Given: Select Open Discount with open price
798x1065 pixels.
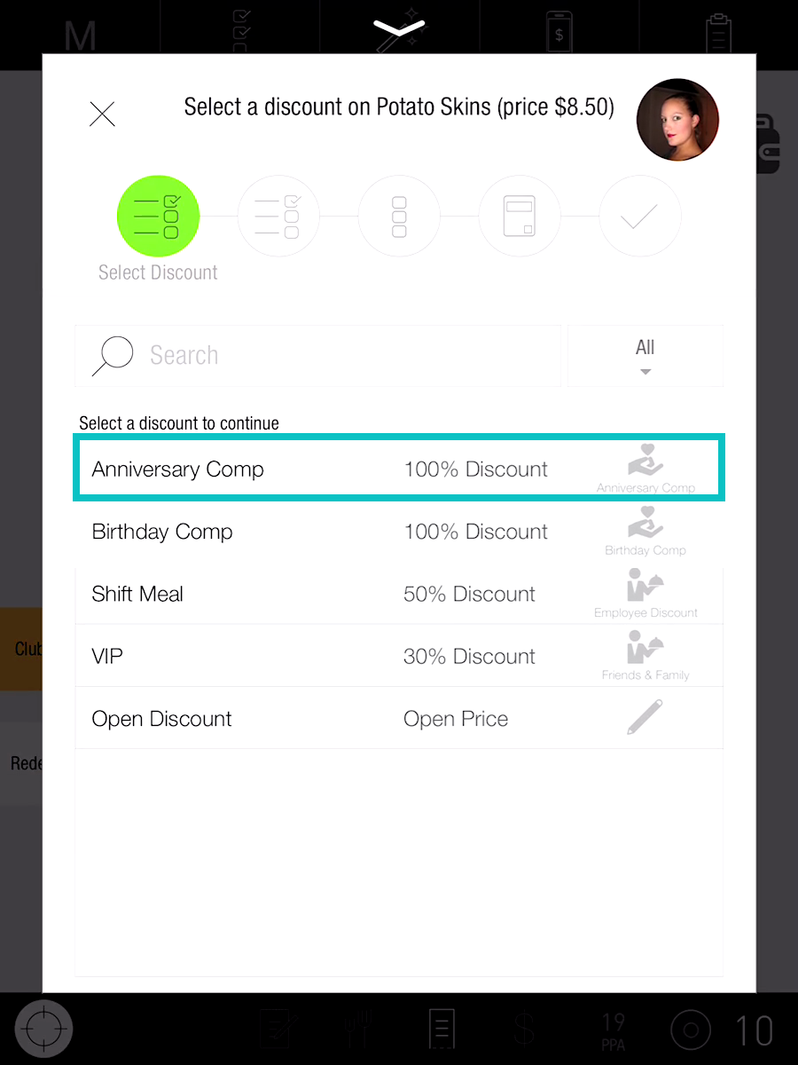Looking at the screenshot, I should 399,717.
